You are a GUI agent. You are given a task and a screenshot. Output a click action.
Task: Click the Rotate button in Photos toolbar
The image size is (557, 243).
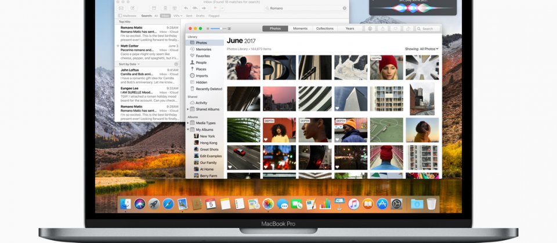point(408,29)
